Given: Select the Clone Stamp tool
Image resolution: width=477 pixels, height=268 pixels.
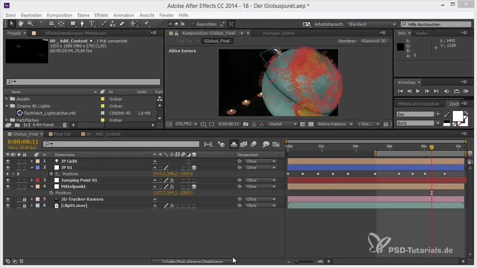Looking at the screenshot, I should point(113,24).
